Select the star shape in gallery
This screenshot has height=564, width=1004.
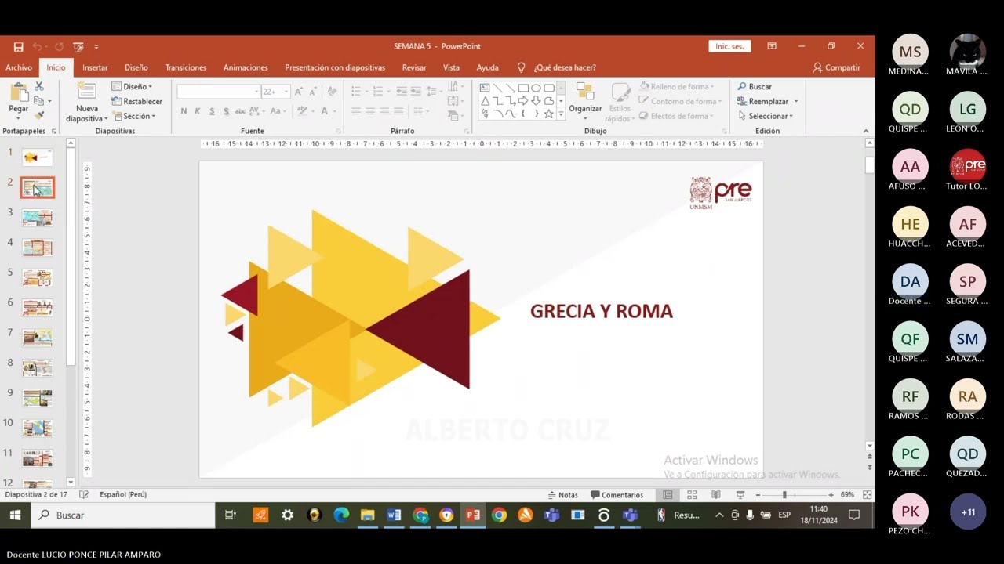[x=548, y=114]
